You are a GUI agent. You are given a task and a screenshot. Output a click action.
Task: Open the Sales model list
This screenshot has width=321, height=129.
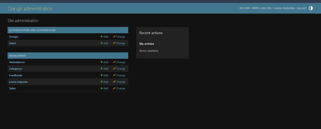tap(12, 88)
